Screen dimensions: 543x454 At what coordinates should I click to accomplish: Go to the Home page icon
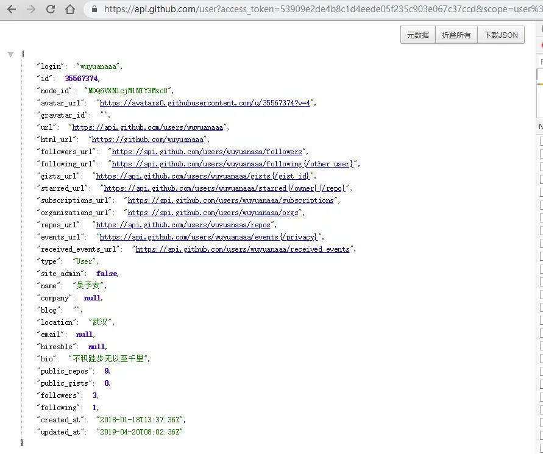[x=70, y=9]
